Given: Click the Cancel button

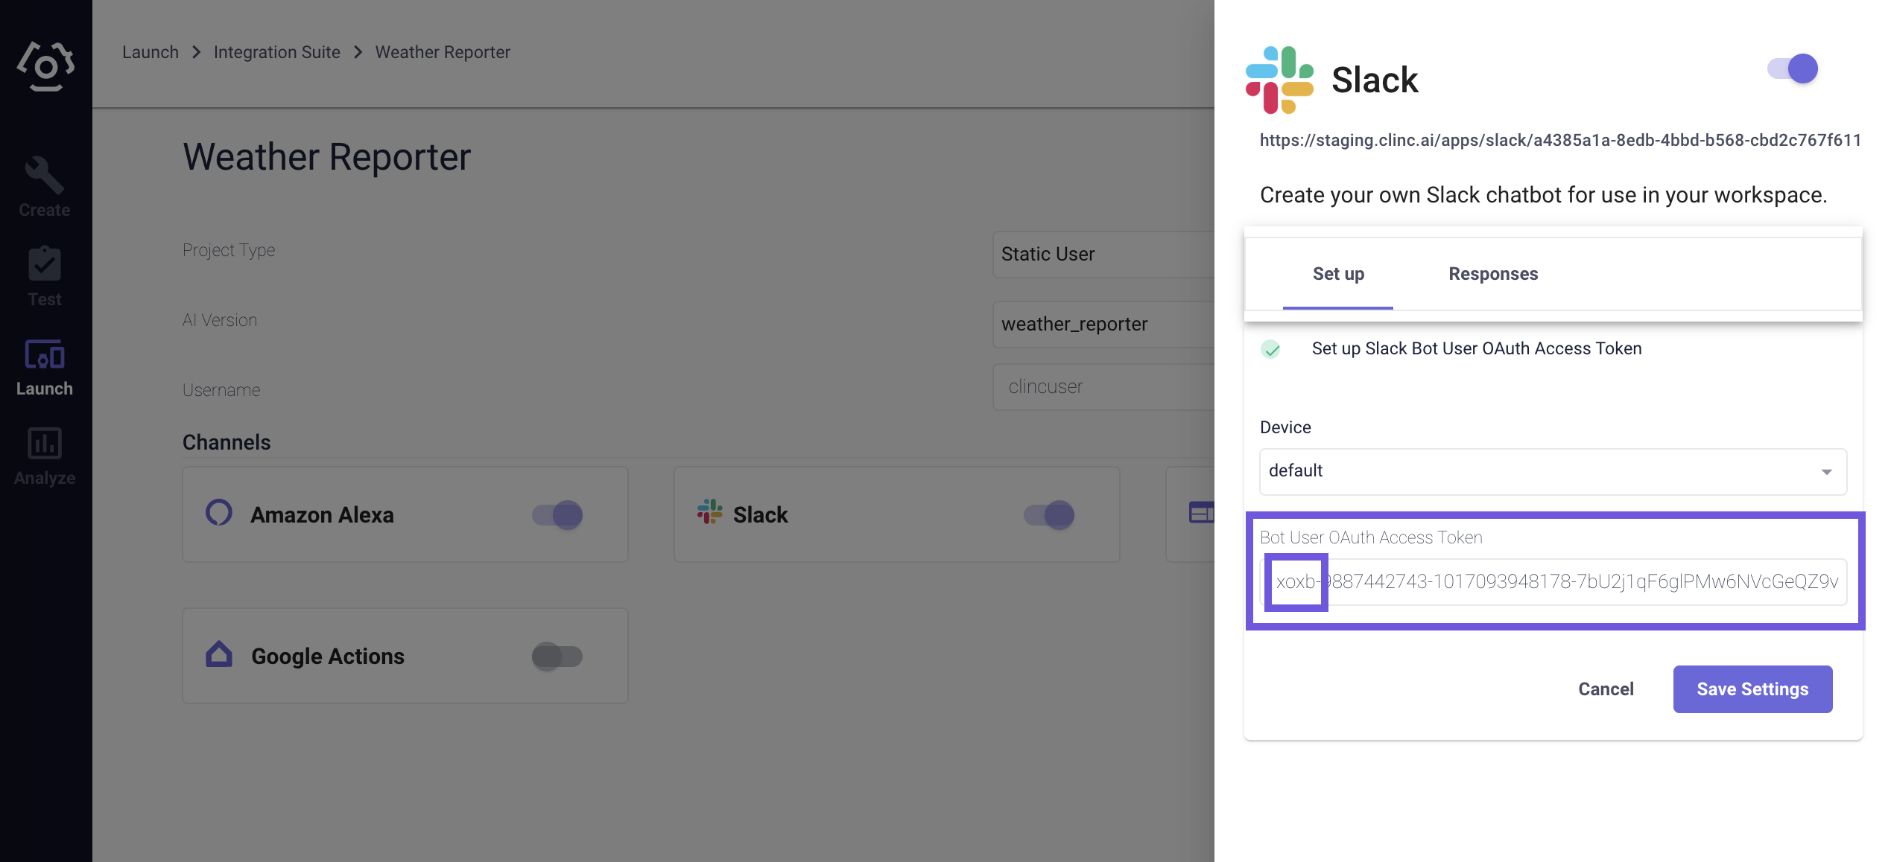Looking at the screenshot, I should (1605, 689).
